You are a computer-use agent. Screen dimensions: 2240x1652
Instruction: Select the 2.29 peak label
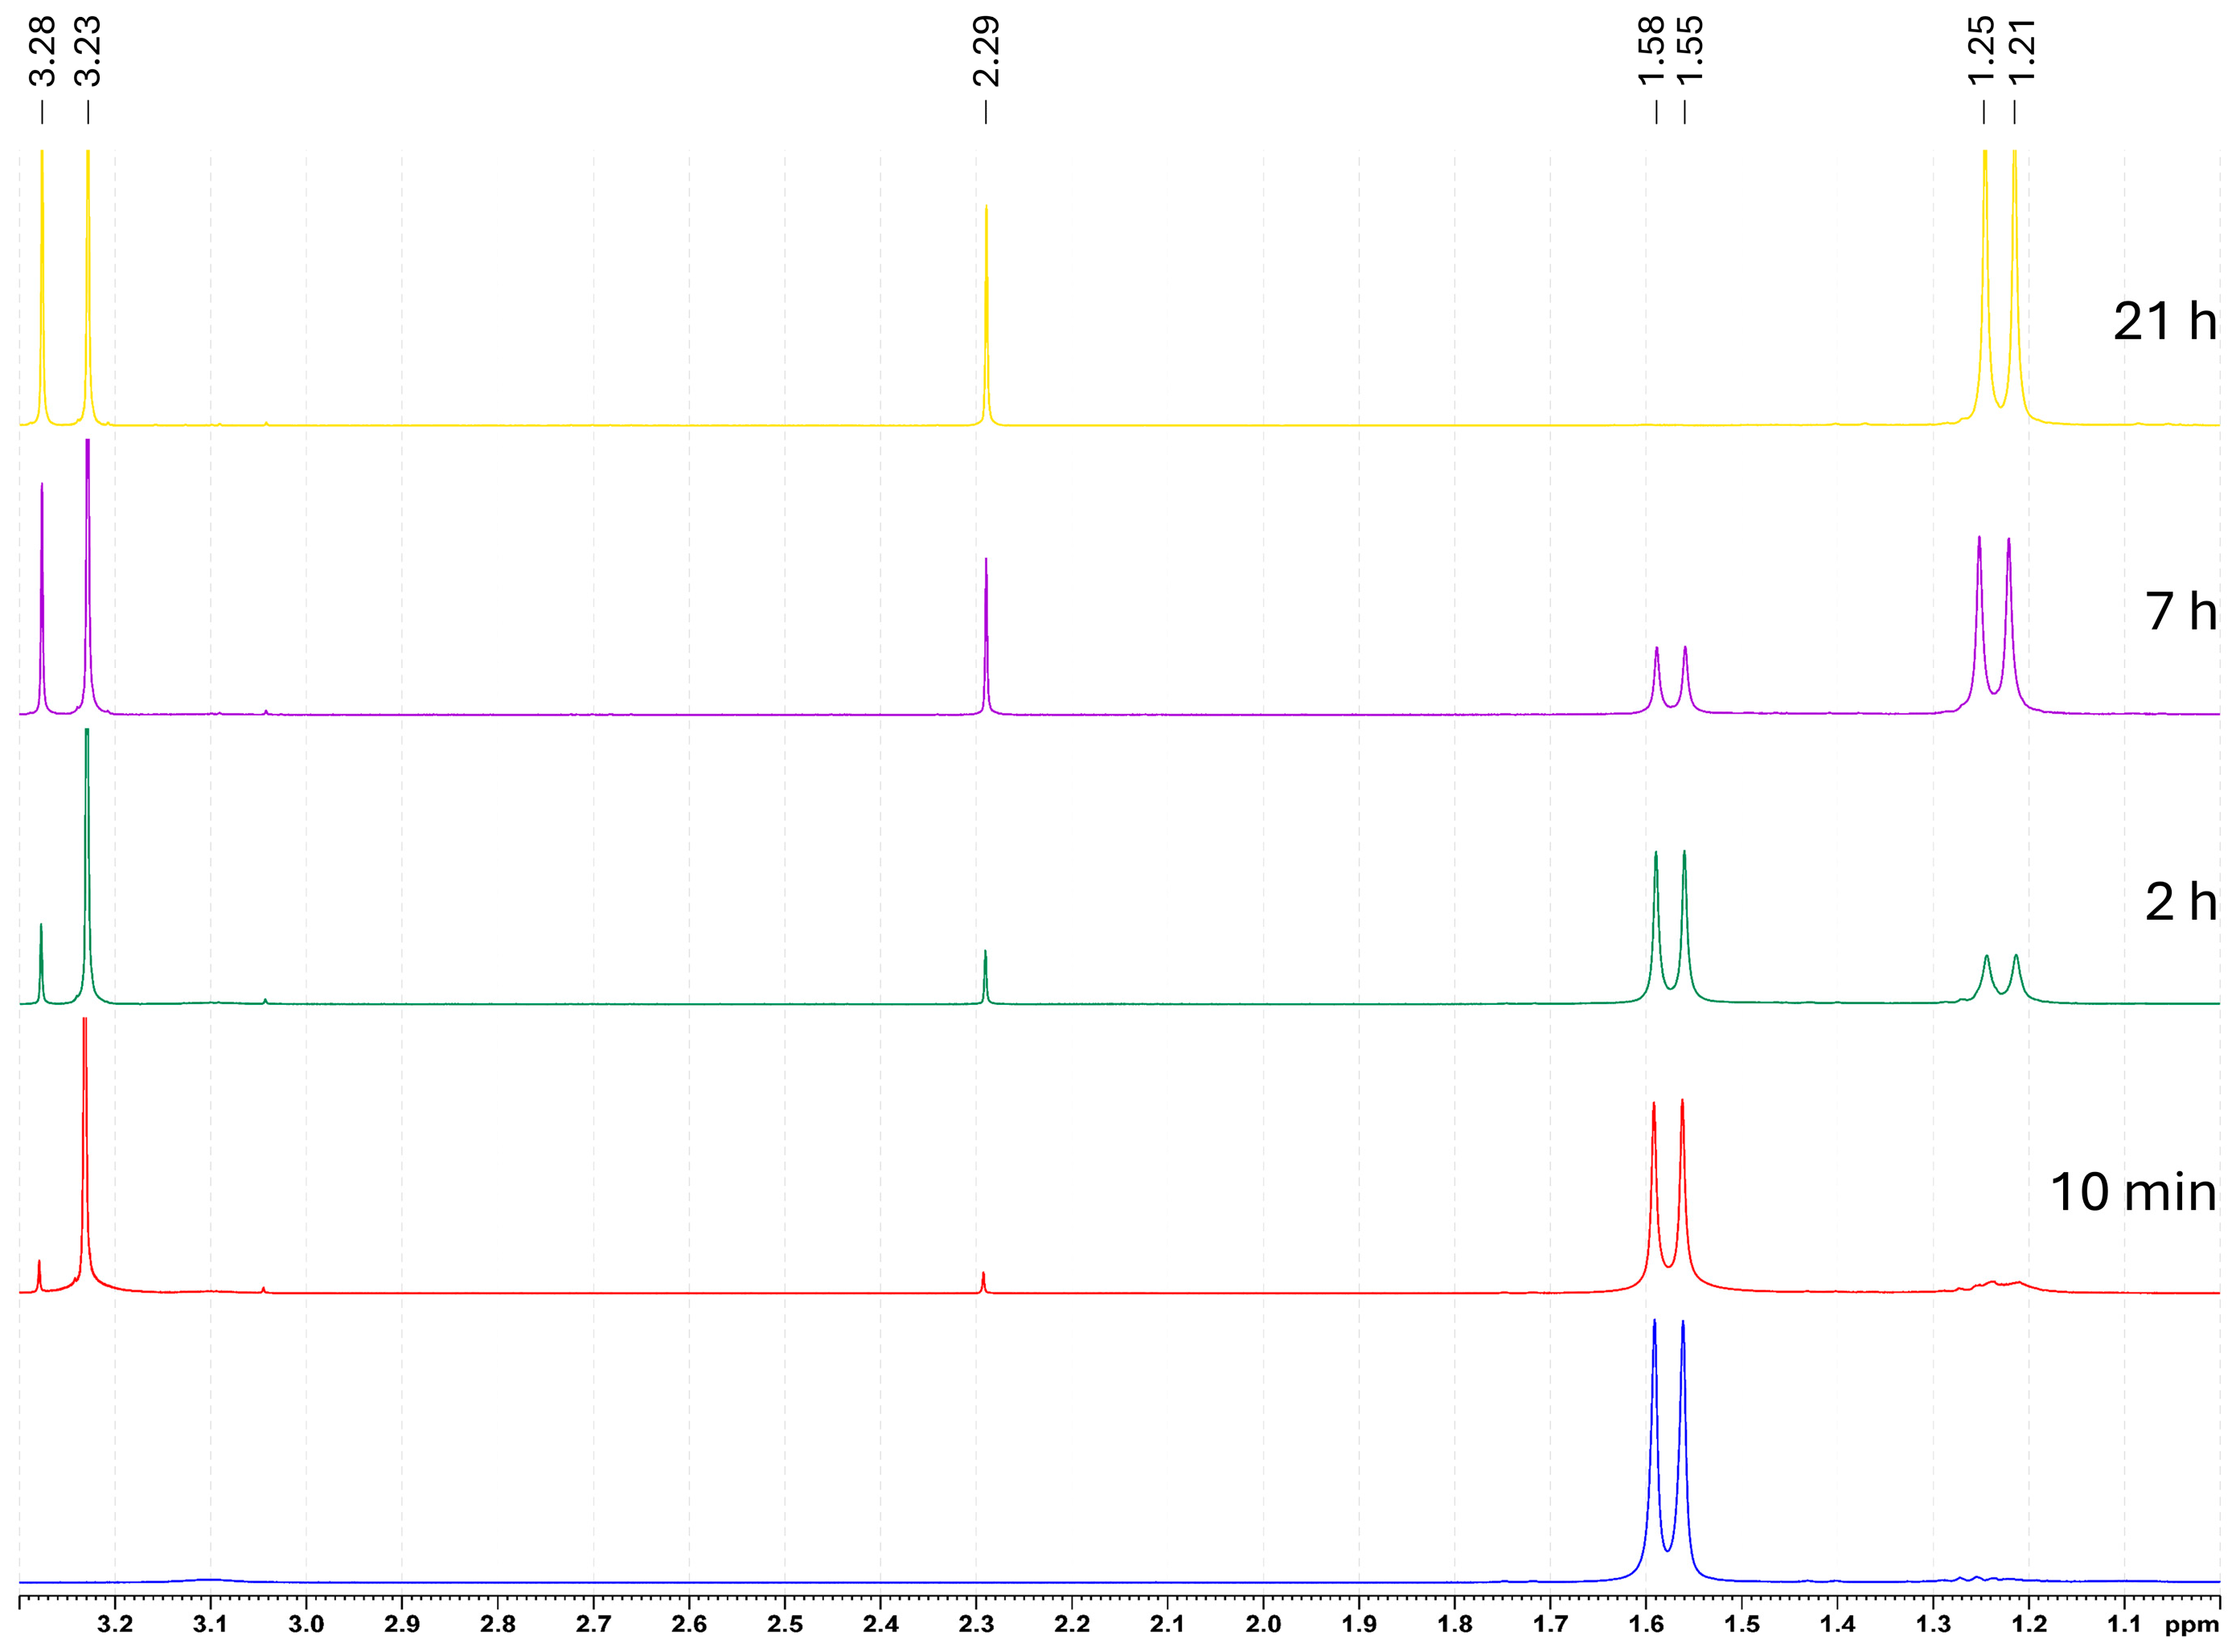[x=986, y=52]
